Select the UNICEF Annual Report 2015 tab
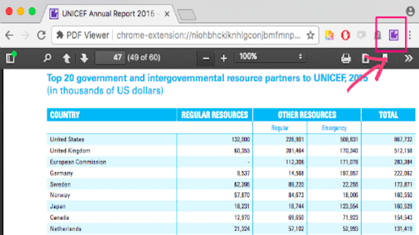Screen dimensions: 419x235 pos(109,14)
